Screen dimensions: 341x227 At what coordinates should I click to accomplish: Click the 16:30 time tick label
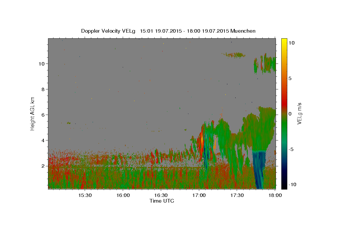click(161, 196)
